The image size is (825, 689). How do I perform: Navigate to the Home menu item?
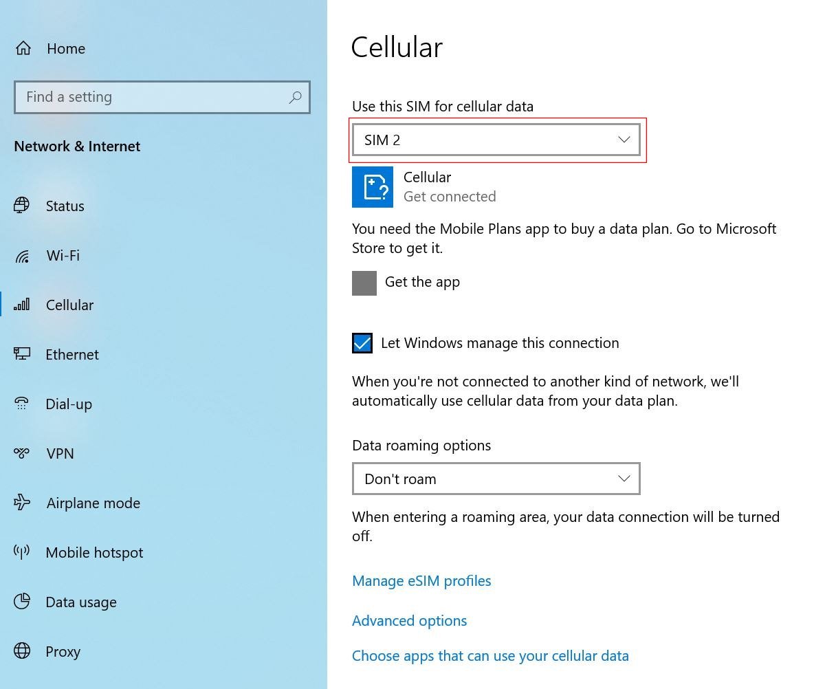65,48
